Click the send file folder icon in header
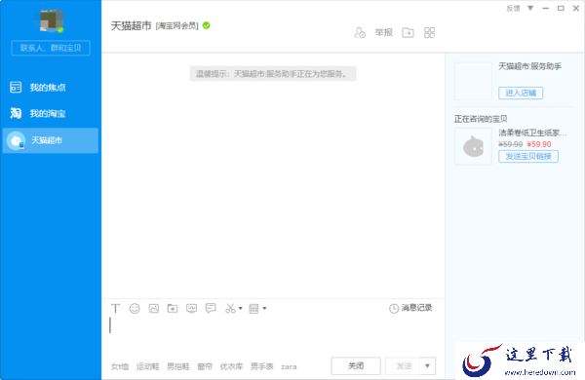Screen dimensions: 585x380 click(x=408, y=33)
